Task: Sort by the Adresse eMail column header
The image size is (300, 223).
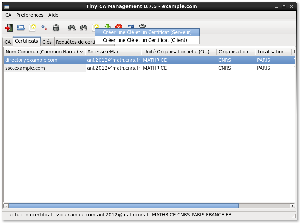Action: (x=103, y=52)
